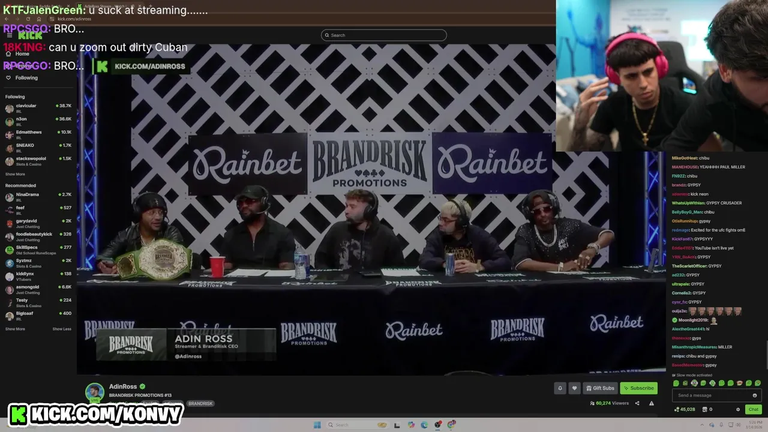The width and height of the screenshot is (768, 432).
Task: Click AdinRoss channel avatar below the stream
Action: 94,392
